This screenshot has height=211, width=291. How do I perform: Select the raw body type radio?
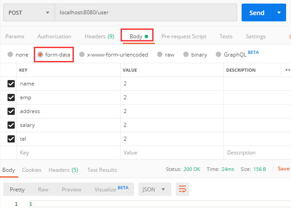click(x=160, y=54)
